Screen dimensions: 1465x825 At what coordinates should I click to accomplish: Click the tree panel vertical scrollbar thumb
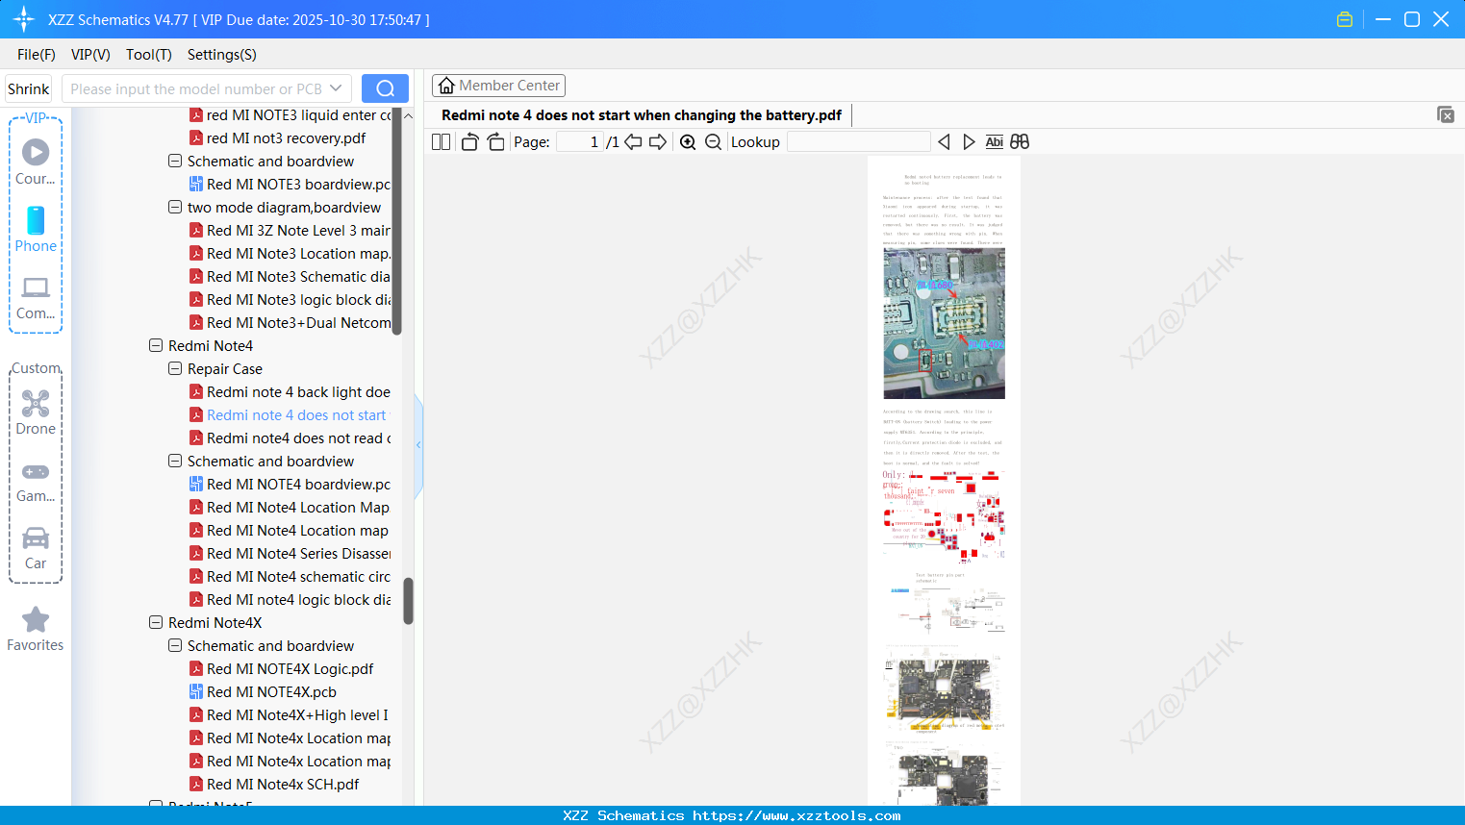(x=408, y=600)
